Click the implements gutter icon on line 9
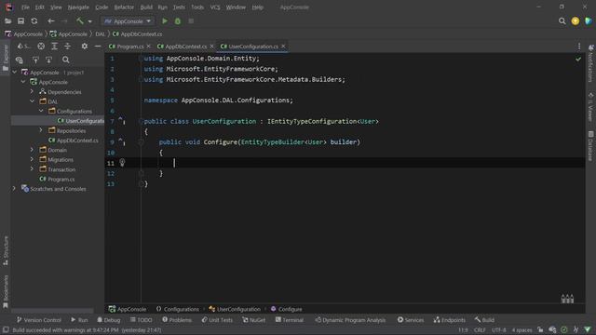This screenshot has width=596, height=335. click(122, 141)
